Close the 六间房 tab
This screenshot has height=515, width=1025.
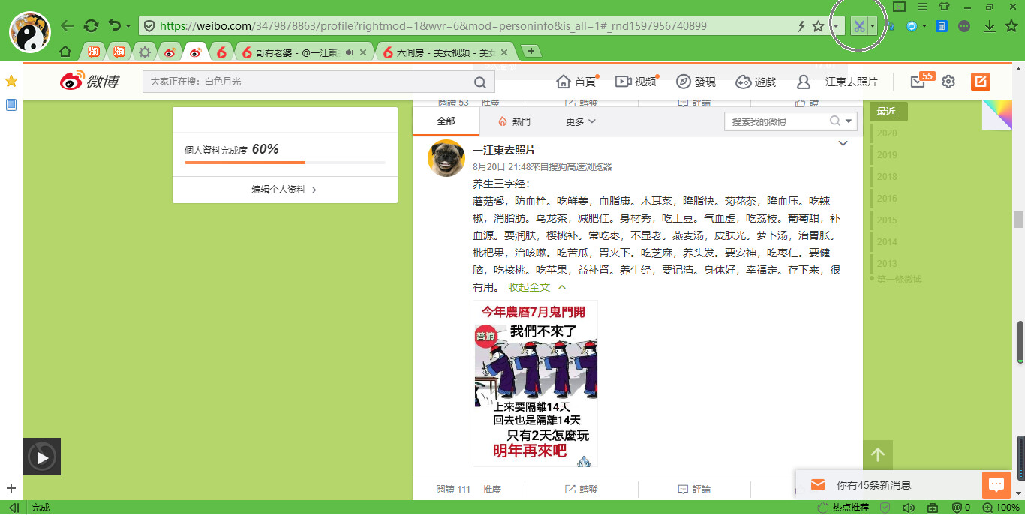click(504, 52)
